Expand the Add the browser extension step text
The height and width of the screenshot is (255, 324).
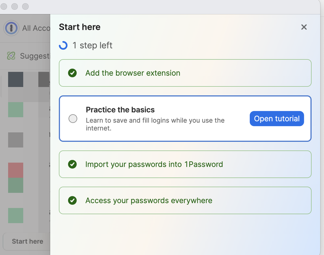[x=133, y=73]
